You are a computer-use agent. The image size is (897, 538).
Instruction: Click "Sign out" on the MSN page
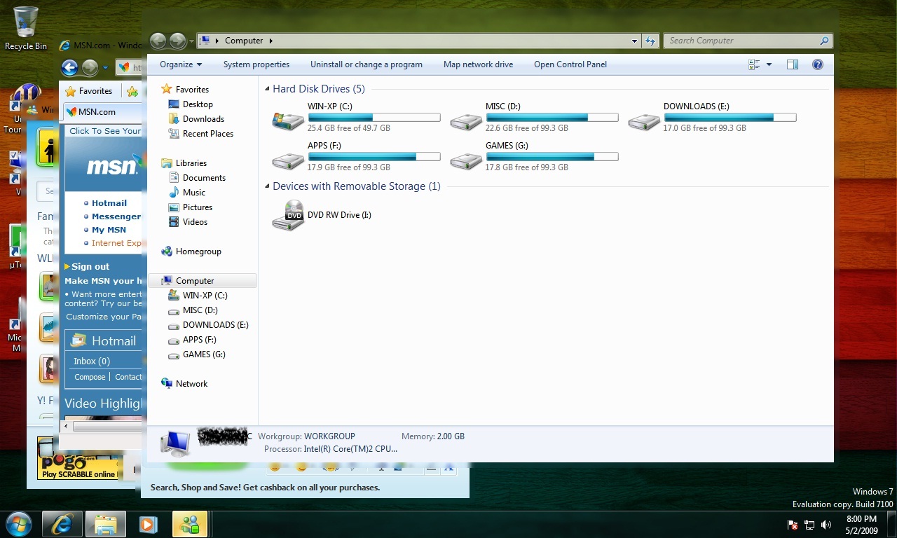click(x=91, y=266)
